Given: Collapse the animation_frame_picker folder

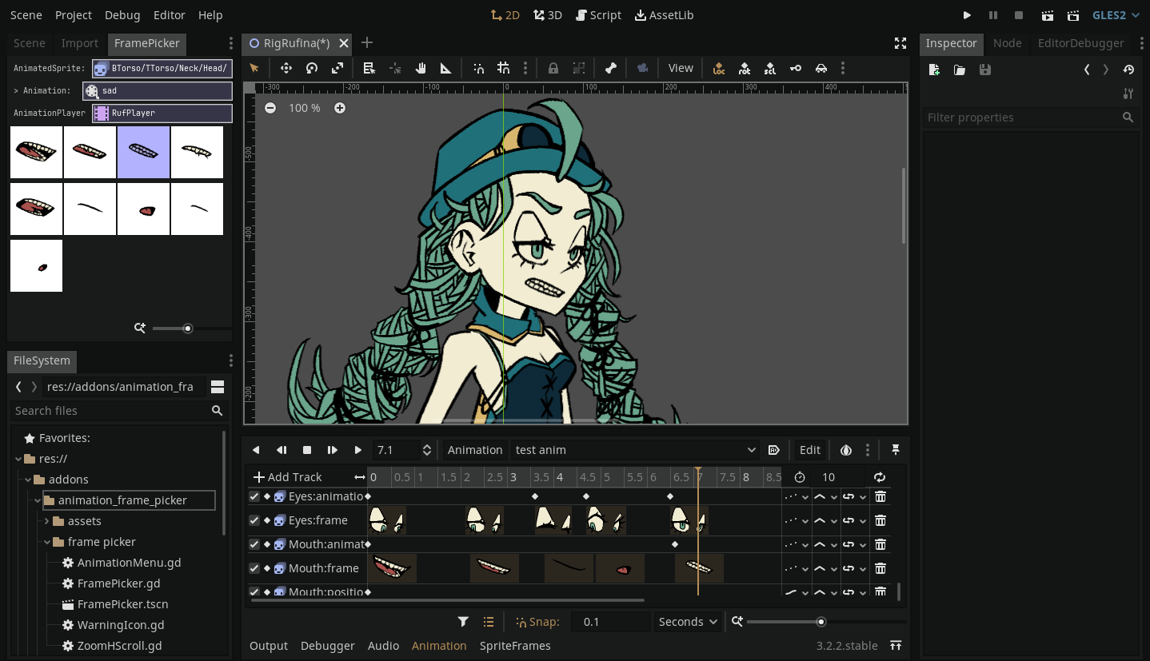Looking at the screenshot, I should [x=37, y=500].
